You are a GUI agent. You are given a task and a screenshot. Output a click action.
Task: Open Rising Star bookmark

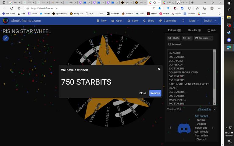pos(76,14)
